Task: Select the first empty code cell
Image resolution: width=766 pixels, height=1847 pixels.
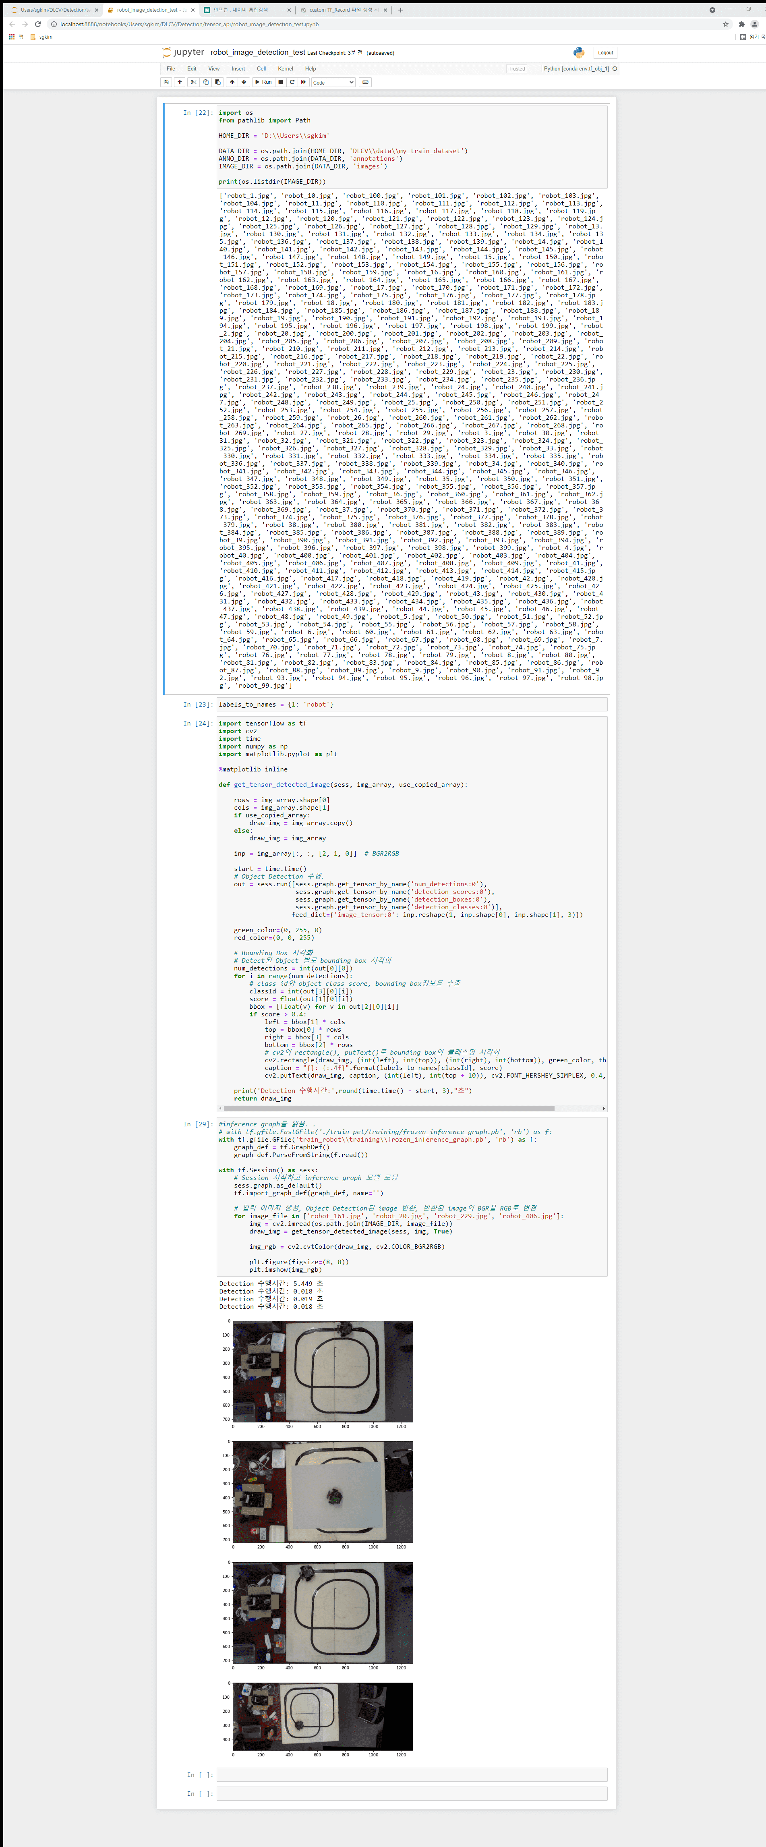Action: [412, 1774]
